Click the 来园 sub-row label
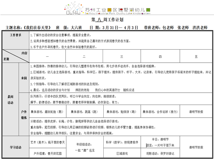Image resolution: width=214 pixels, height=160 pixels. [x=24, y=78]
